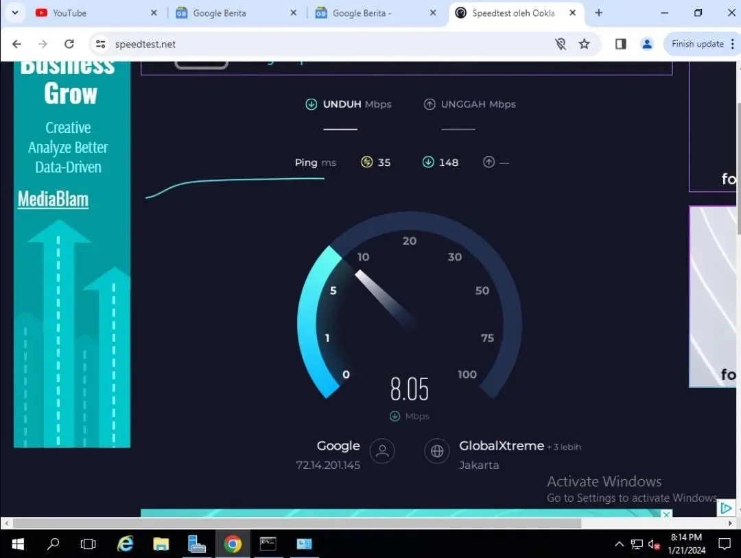Click the yellow idle ping icon
Image resolution: width=741 pixels, height=558 pixels.
(366, 162)
